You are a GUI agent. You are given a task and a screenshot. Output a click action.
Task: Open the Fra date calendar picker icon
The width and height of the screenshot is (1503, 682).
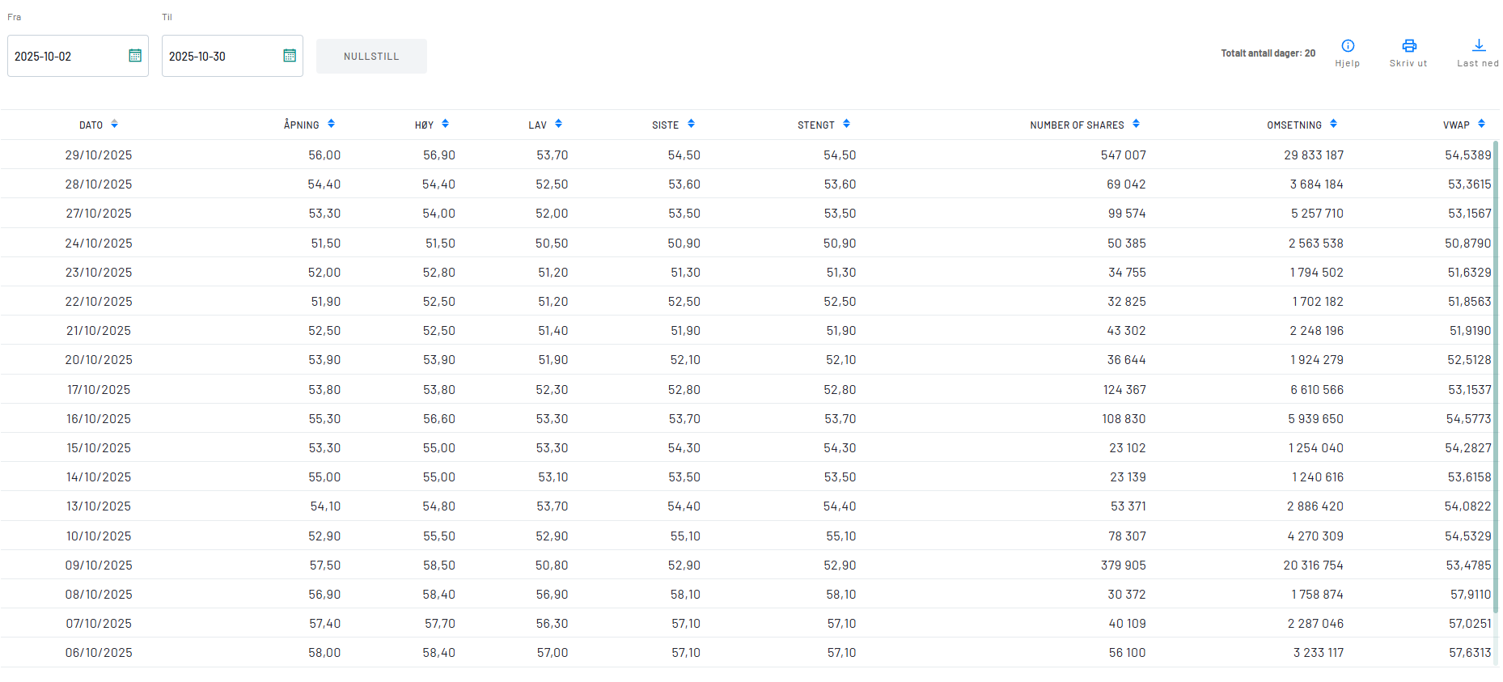click(135, 56)
